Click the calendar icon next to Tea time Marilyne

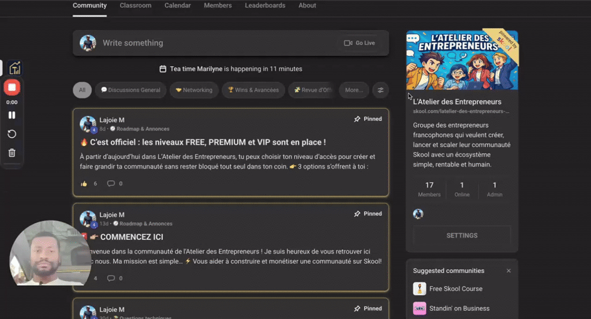(163, 69)
